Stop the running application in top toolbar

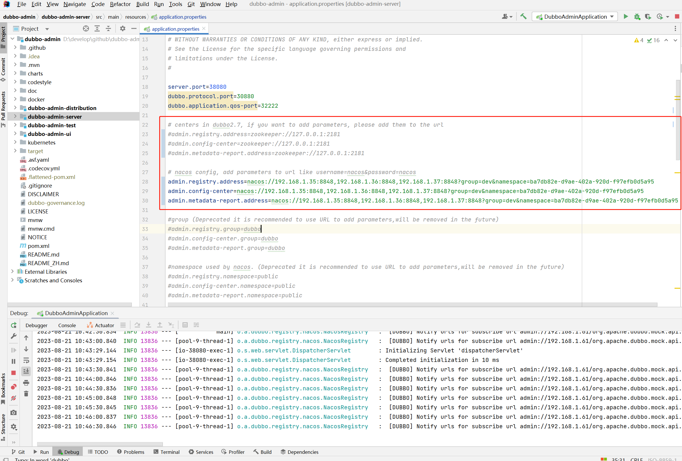pyautogui.click(x=677, y=17)
